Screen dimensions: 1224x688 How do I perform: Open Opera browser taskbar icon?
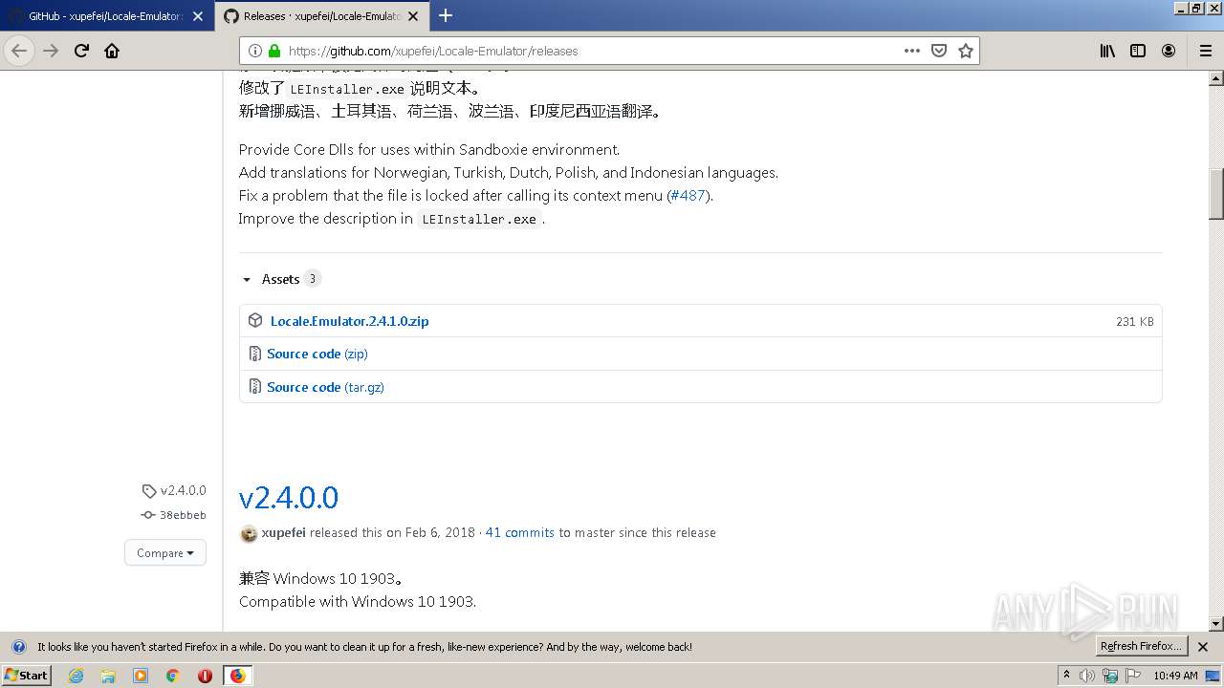click(205, 676)
